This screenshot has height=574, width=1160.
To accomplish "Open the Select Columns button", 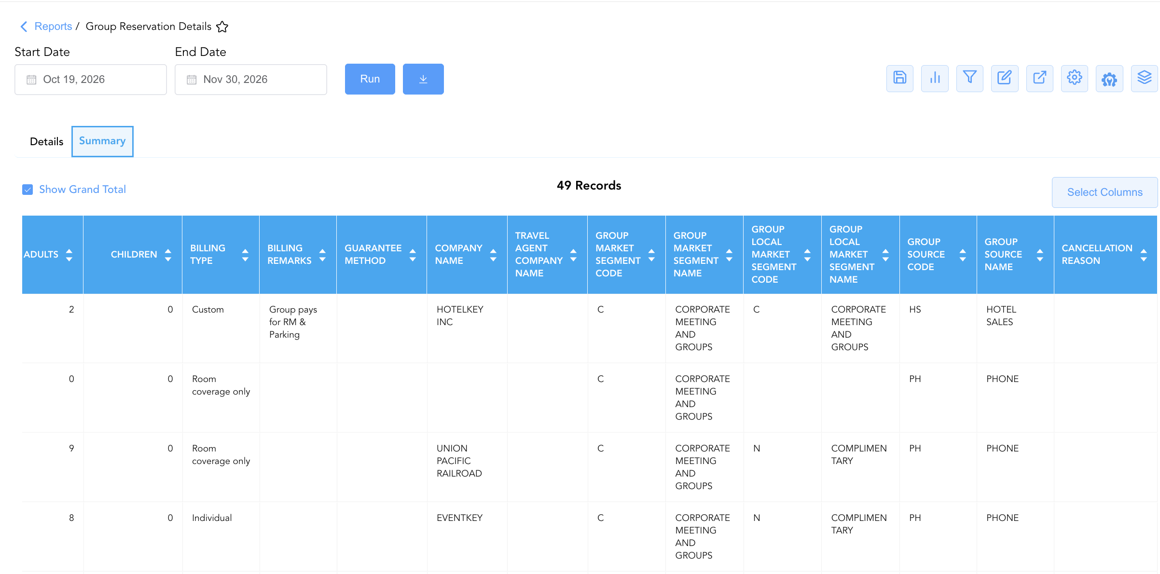I will click(1105, 192).
